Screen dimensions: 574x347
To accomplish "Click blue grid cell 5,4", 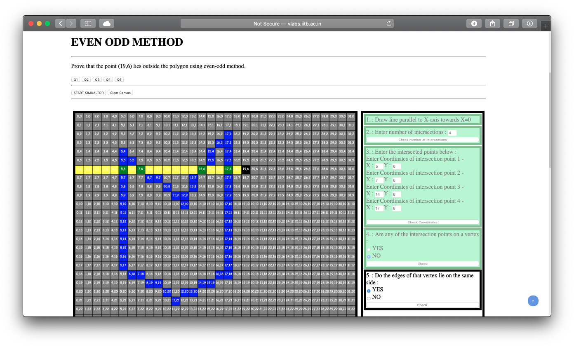I will pyautogui.click(x=123, y=151).
